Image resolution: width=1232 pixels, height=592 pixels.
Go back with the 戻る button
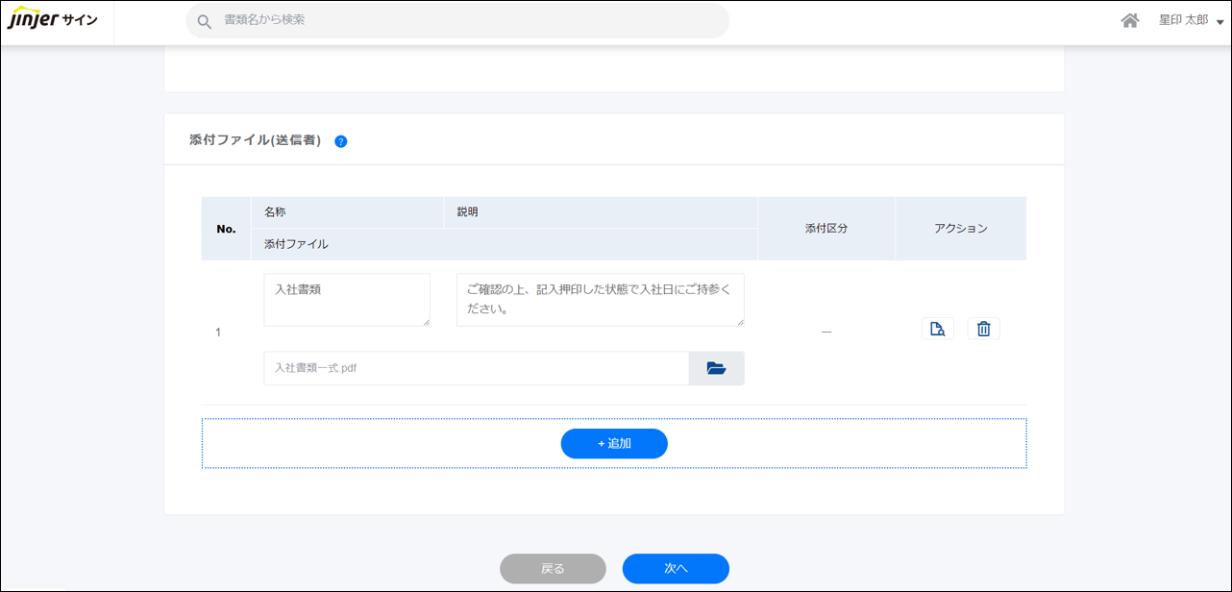pyautogui.click(x=553, y=569)
